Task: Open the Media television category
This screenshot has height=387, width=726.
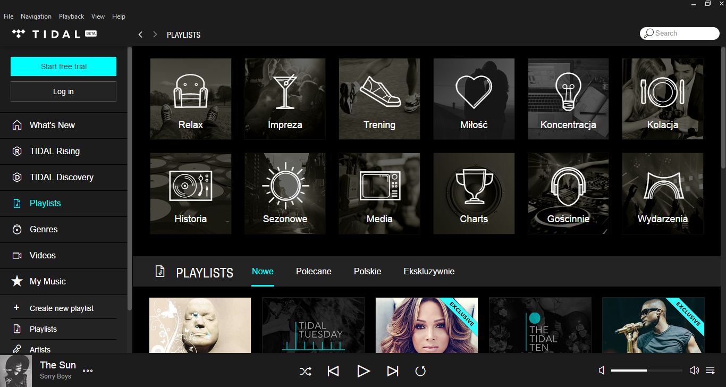Action: click(x=379, y=193)
